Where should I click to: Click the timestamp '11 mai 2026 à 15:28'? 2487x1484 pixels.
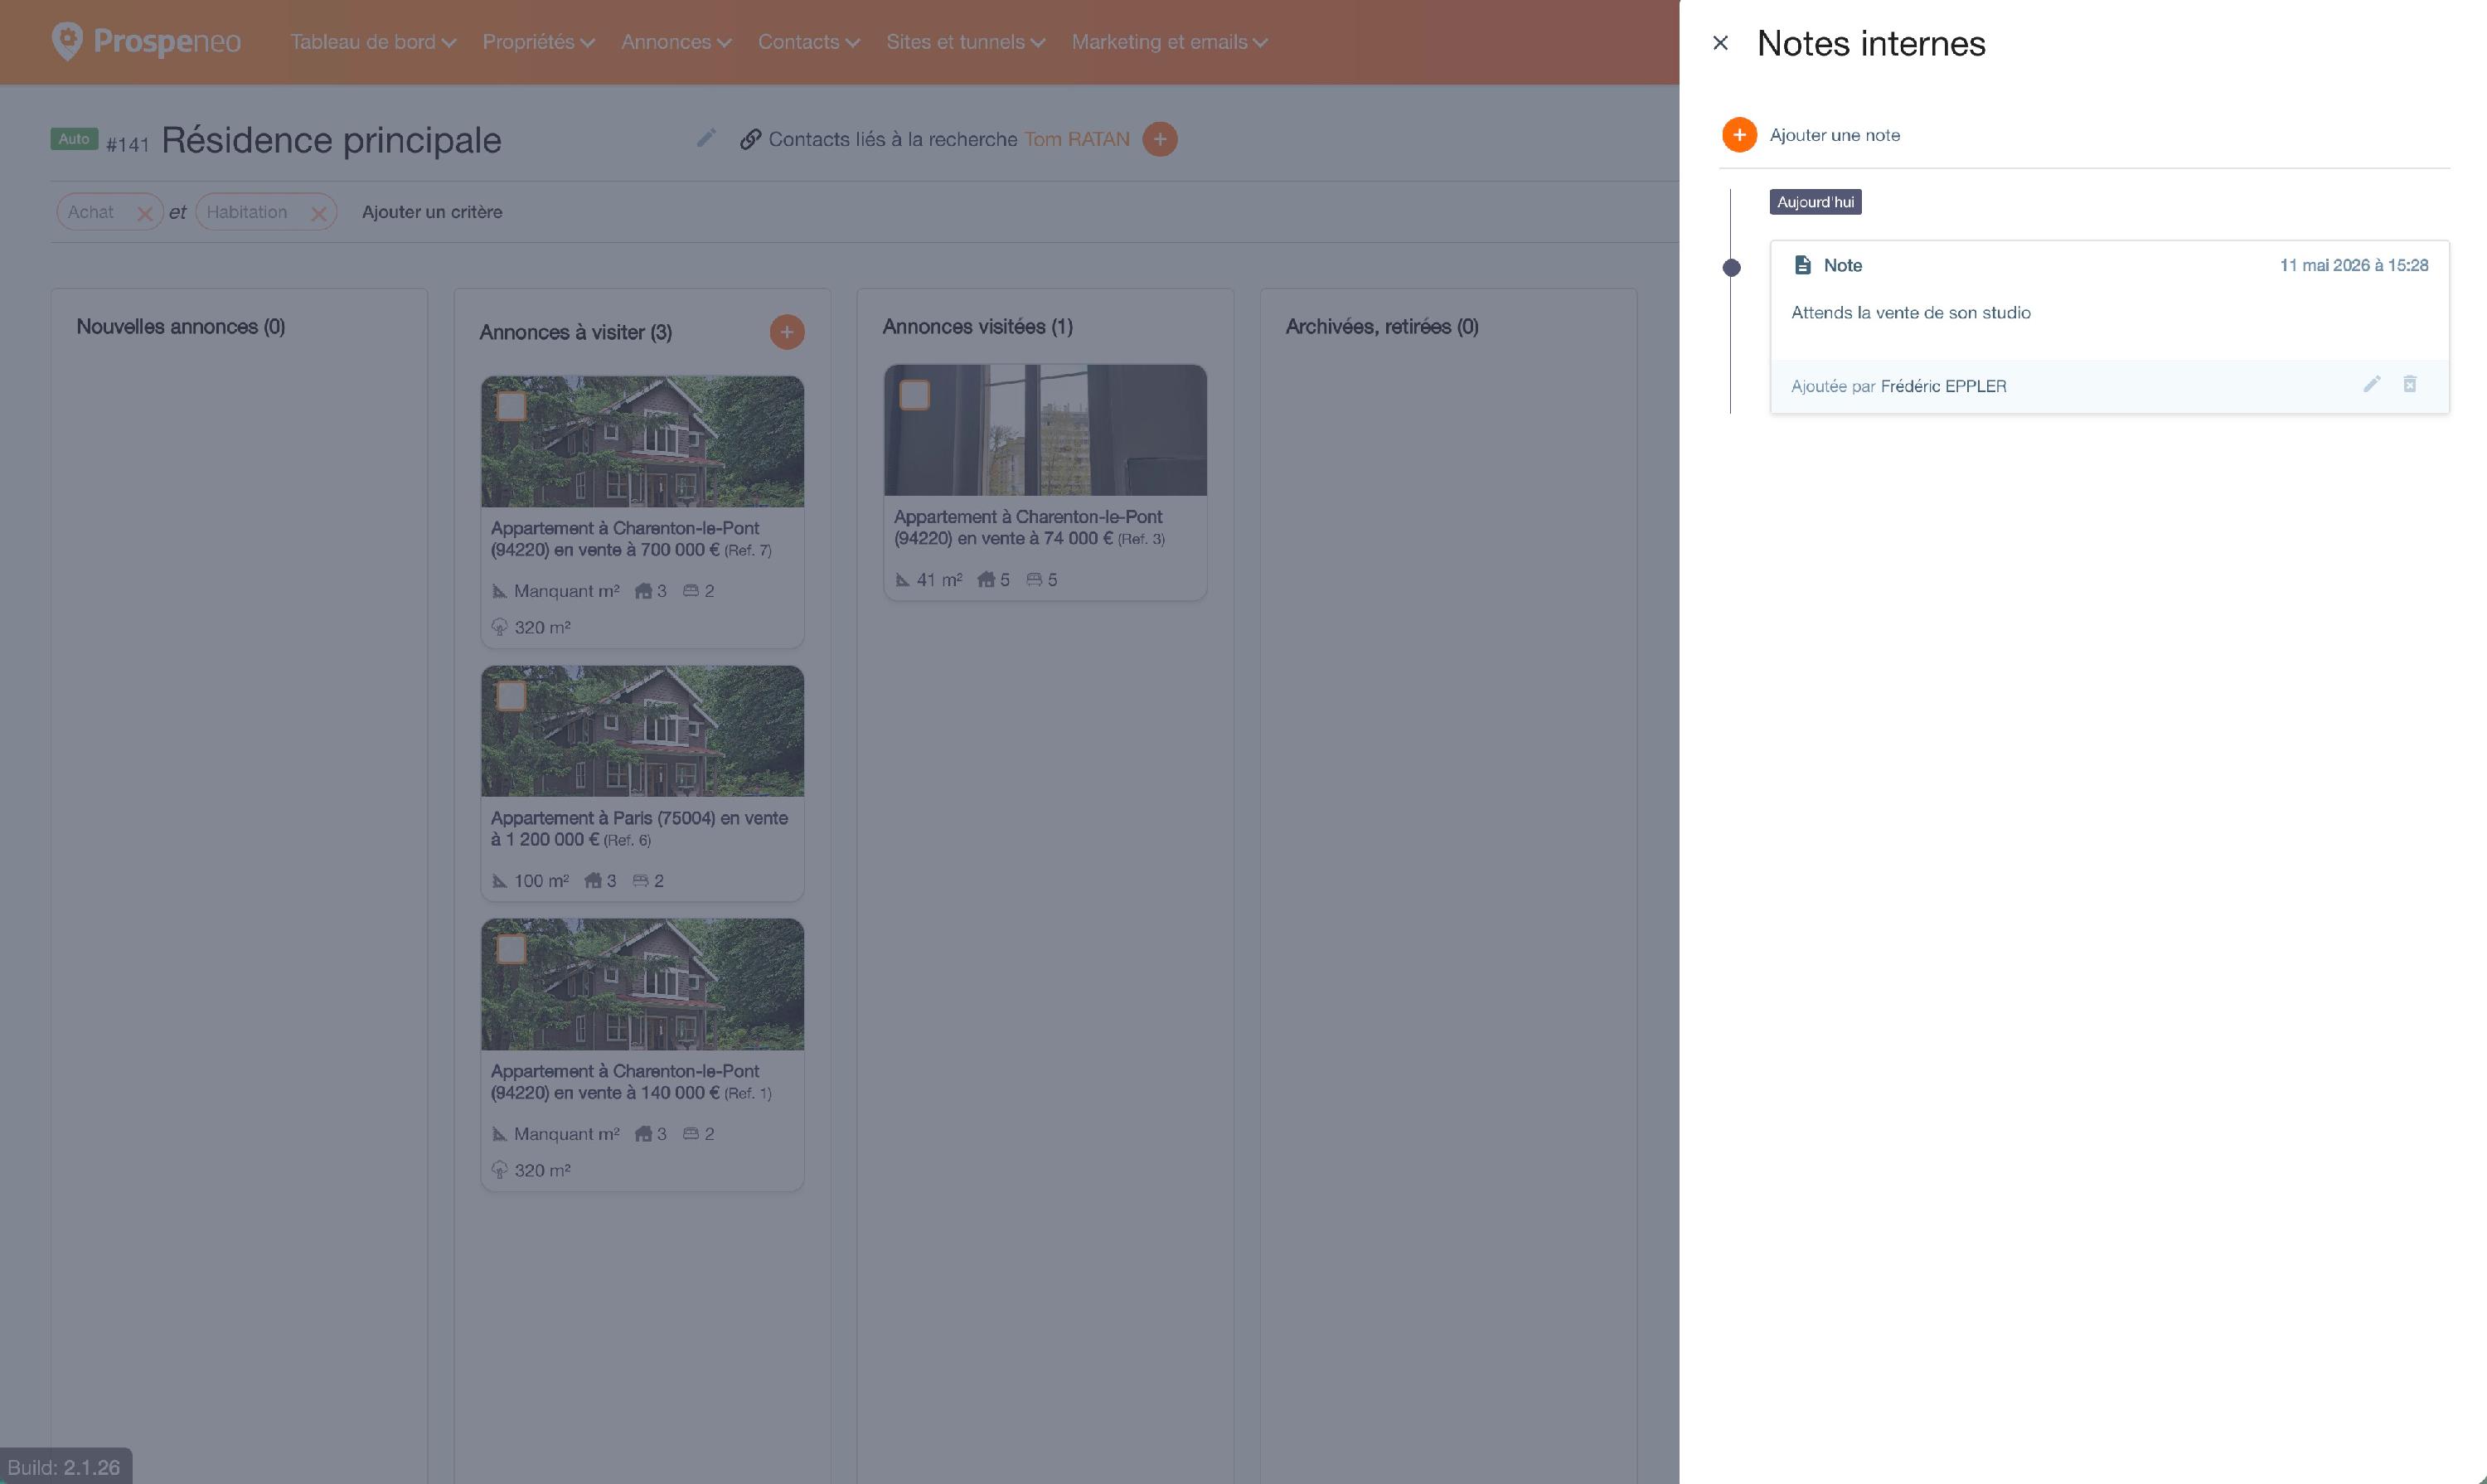coord(2354,265)
